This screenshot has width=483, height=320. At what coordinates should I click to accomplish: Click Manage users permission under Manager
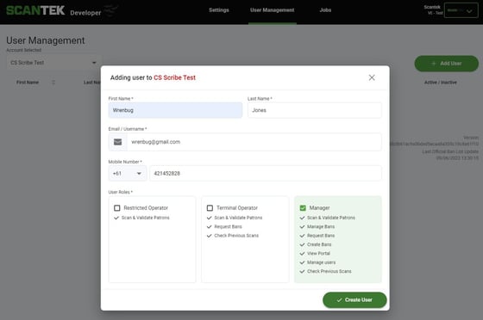coord(321,262)
